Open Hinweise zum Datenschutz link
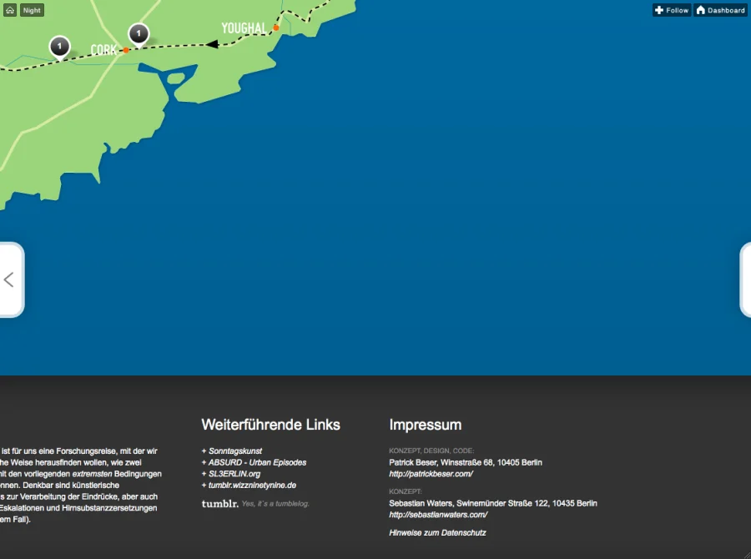This screenshot has width=751, height=559. click(x=437, y=532)
